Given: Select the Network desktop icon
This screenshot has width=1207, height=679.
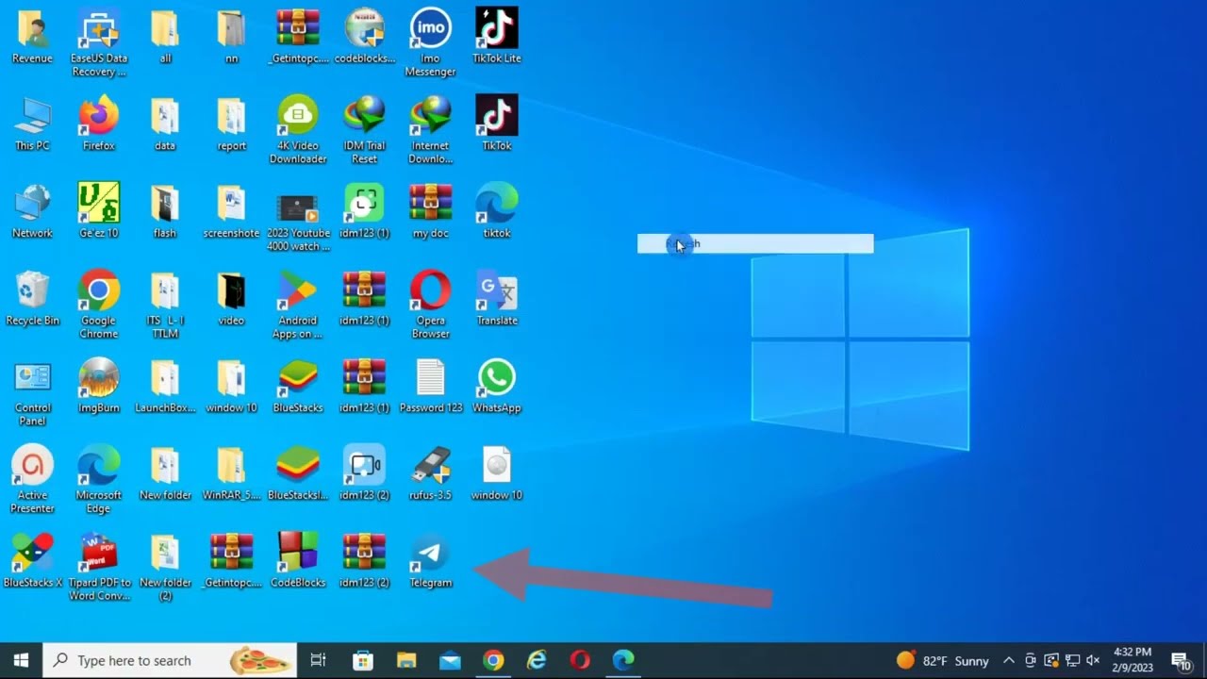Looking at the screenshot, I should click(x=32, y=211).
